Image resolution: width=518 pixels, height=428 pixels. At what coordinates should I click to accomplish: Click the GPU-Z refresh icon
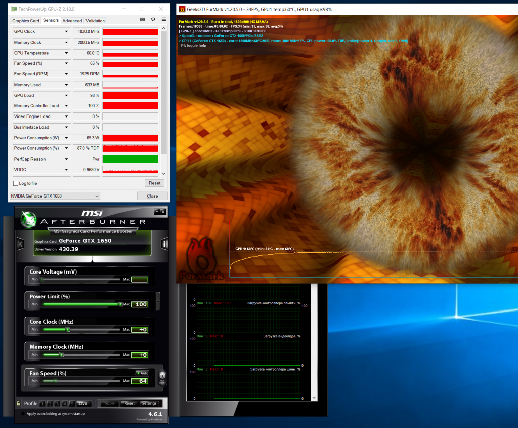[x=153, y=20]
